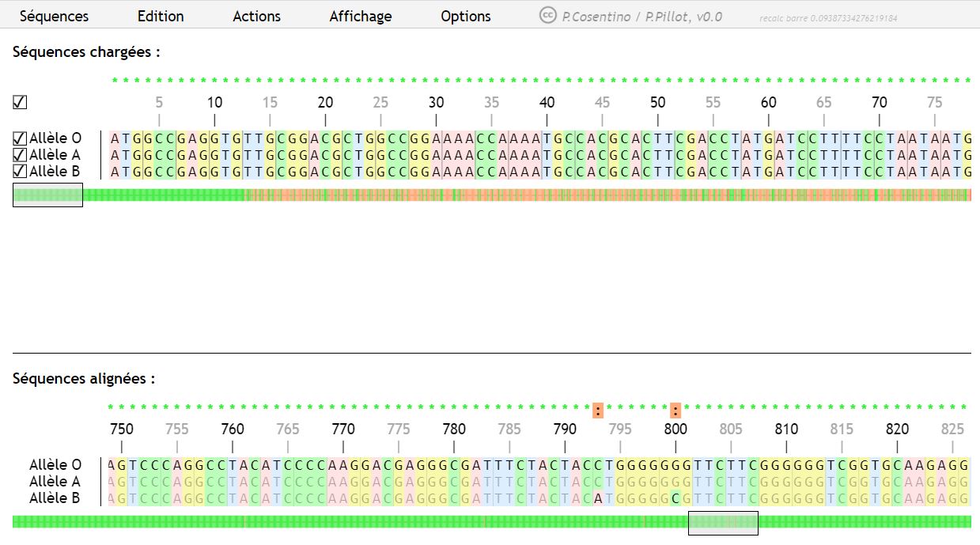
Task: Click the orange mismatch marker at position 800
Action: pos(675,411)
